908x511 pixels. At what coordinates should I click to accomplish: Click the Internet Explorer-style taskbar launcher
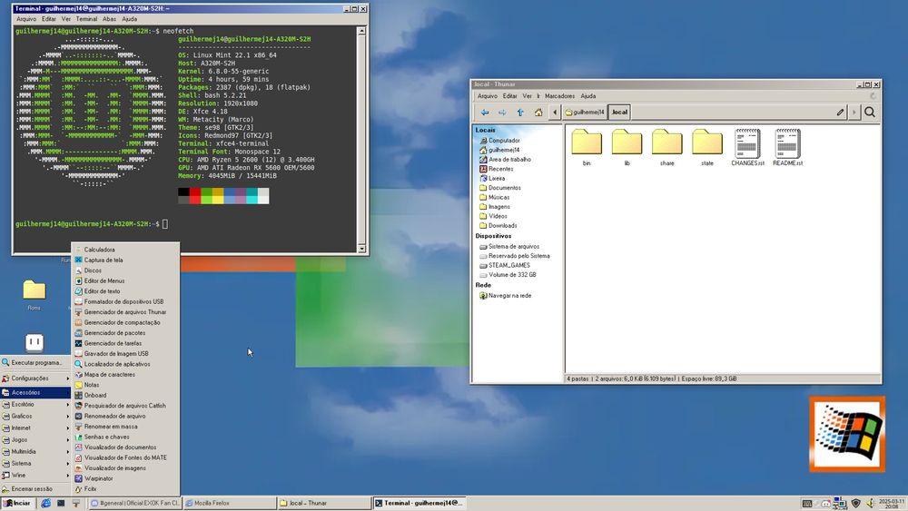tap(45, 503)
